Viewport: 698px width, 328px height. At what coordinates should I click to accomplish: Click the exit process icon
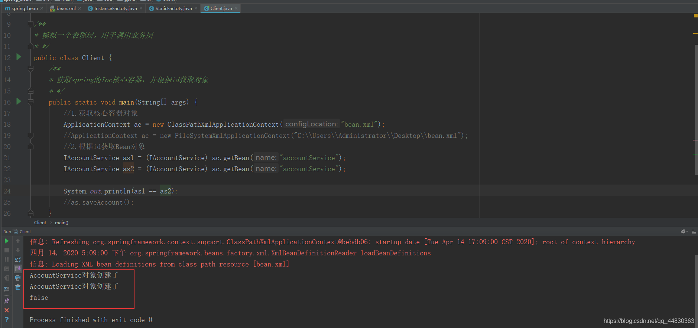(x=7, y=278)
